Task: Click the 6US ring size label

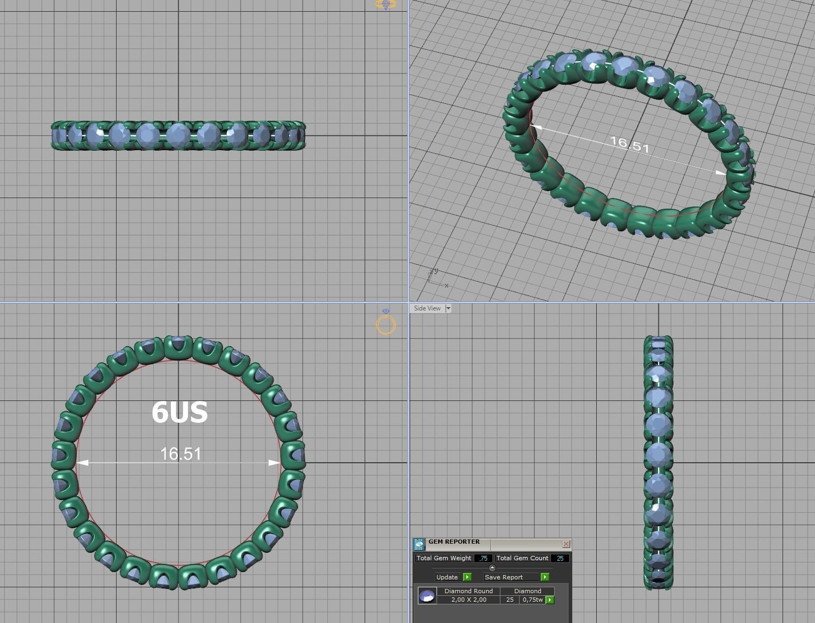Action: (x=179, y=412)
